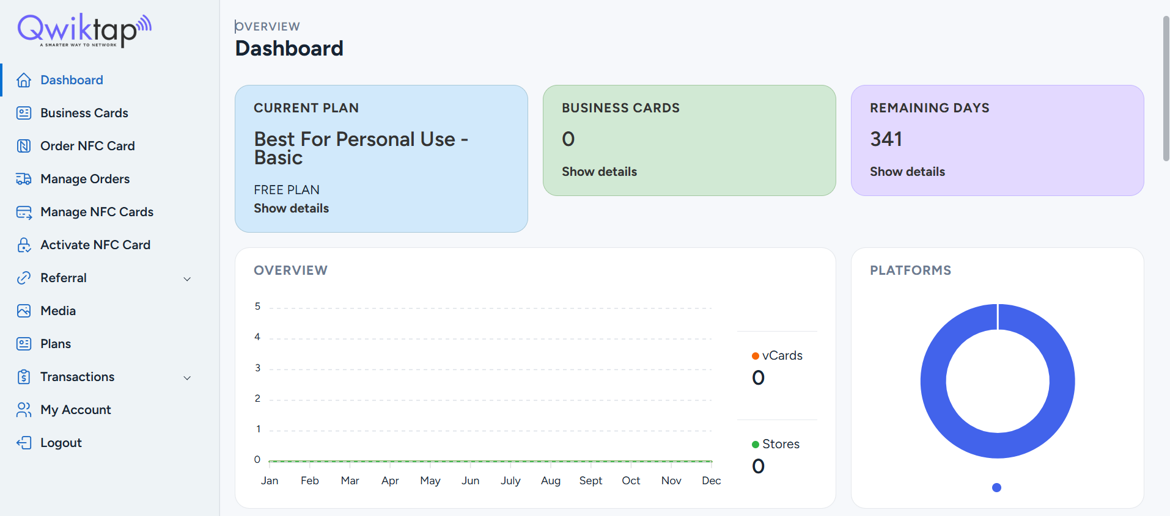Open the Transactions menu item
The height and width of the screenshot is (516, 1170).
pyautogui.click(x=77, y=377)
